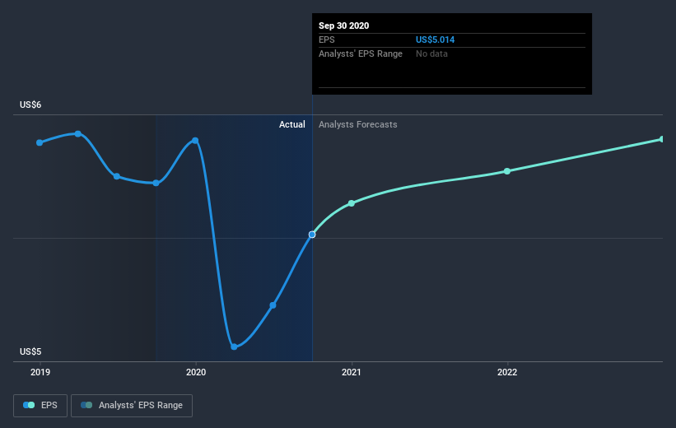
Task: Select the highlighted Sep 30 2020 data point
Action: (312, 235)
